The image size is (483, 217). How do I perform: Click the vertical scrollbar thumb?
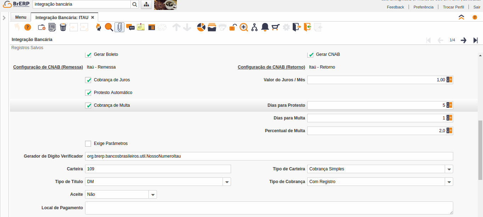point(480,150)
